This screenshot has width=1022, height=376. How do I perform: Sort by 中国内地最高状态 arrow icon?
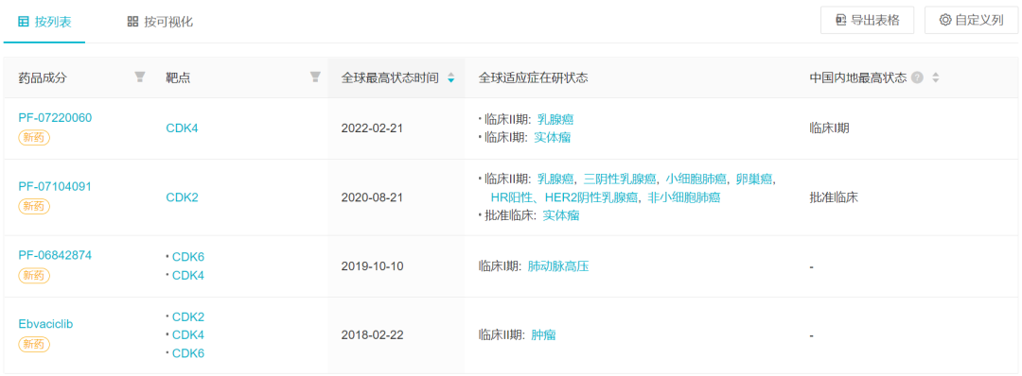[x=936, y=78]
